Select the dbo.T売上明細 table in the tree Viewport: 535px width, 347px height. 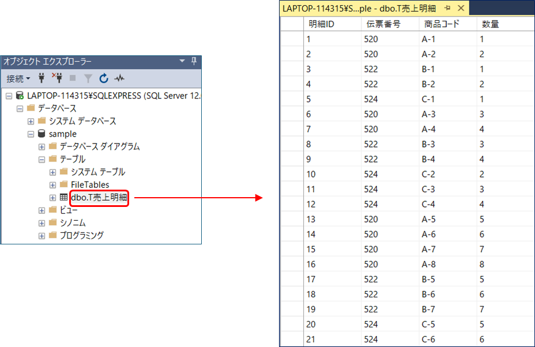[99, 197]
